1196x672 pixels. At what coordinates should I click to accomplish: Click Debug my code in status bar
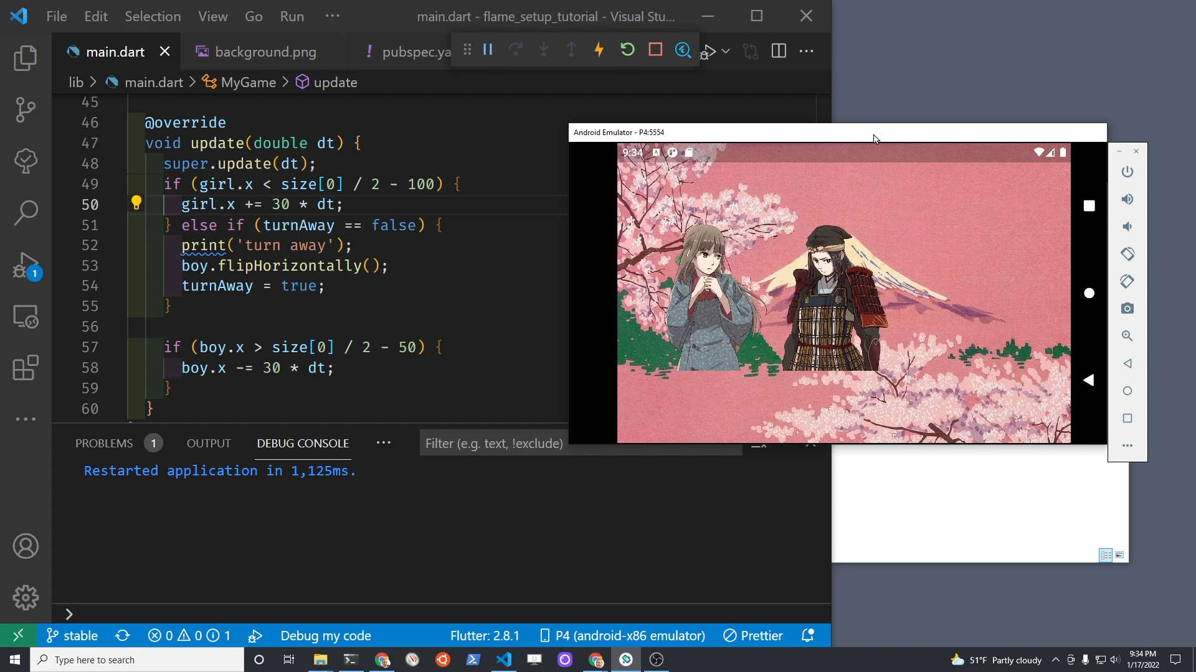(326, 635)
